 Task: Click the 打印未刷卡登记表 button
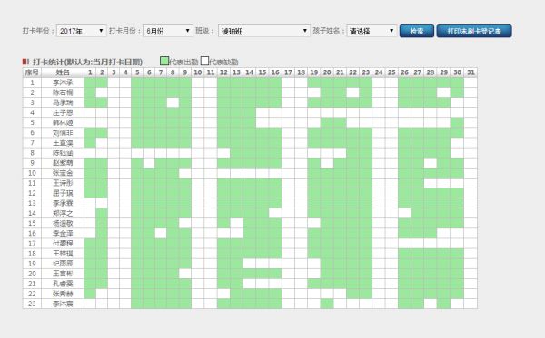[474, 31]
